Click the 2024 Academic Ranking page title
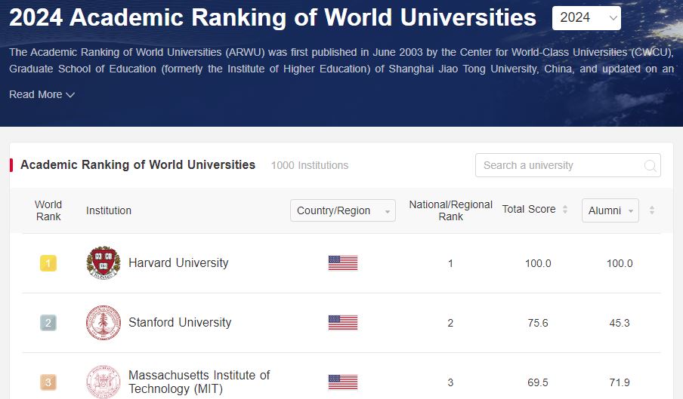The image size is (683, 399). (273, 18)
